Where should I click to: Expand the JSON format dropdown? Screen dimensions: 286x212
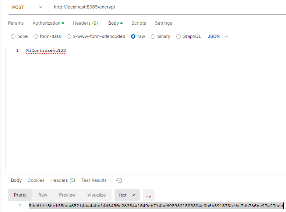point(218,36)
